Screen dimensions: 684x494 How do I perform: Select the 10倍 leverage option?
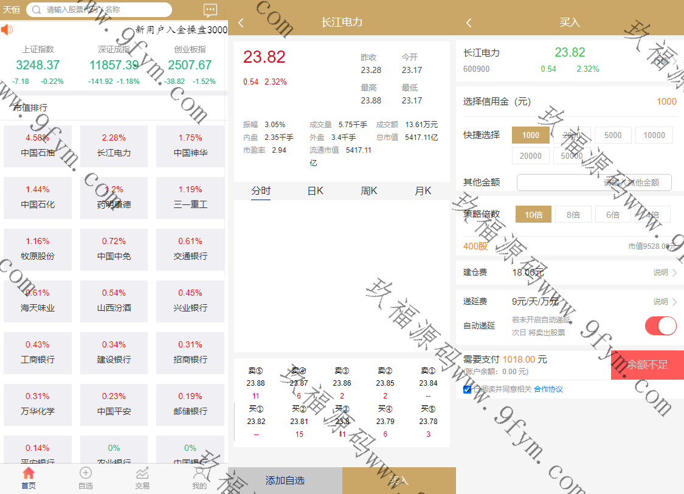point(533,215)
